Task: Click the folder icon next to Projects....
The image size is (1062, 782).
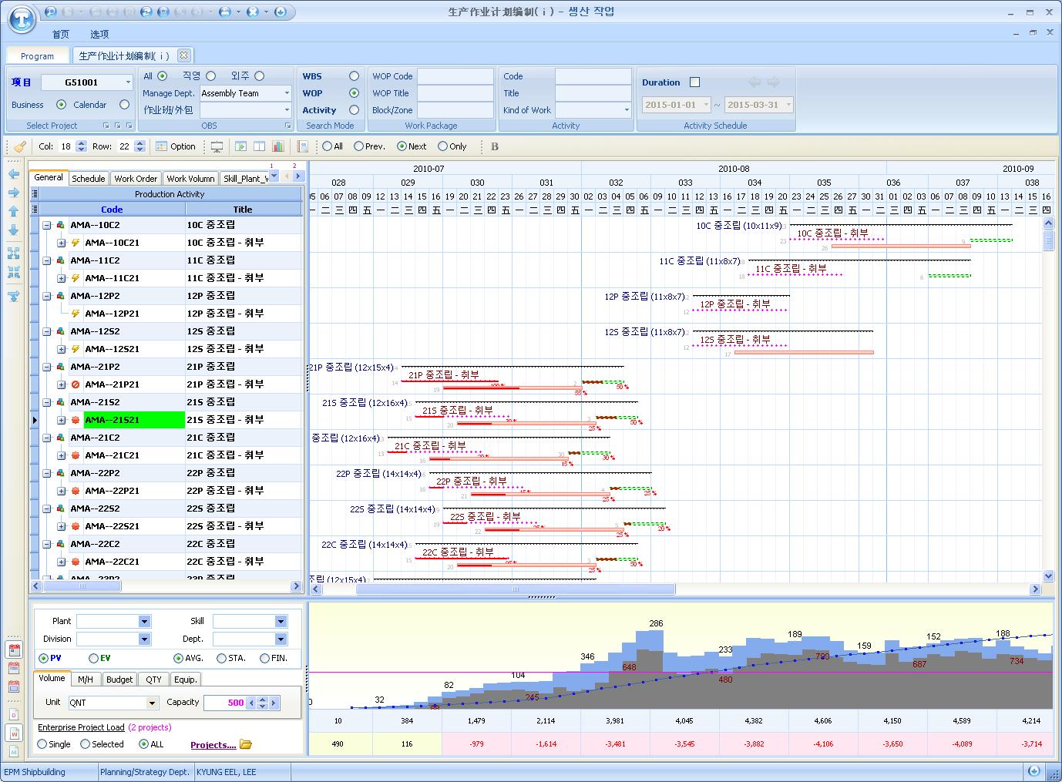Action: click(x=246, y=744)
